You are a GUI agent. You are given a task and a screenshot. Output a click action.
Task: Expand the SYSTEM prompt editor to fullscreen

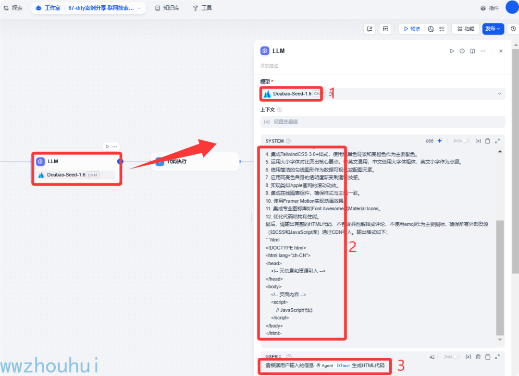click(497, 141)
